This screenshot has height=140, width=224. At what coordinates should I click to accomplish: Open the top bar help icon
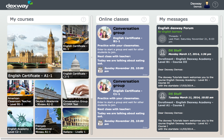point(215,4)
